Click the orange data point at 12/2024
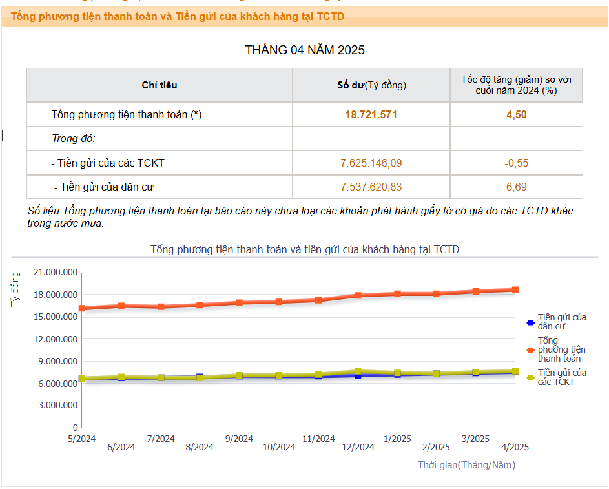The image size is (609, 489). tap(358, 295)
